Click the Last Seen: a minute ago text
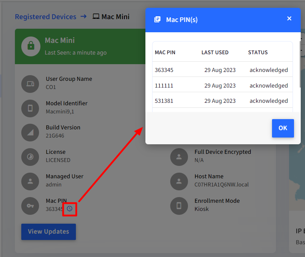 click(x=76, y=53)
